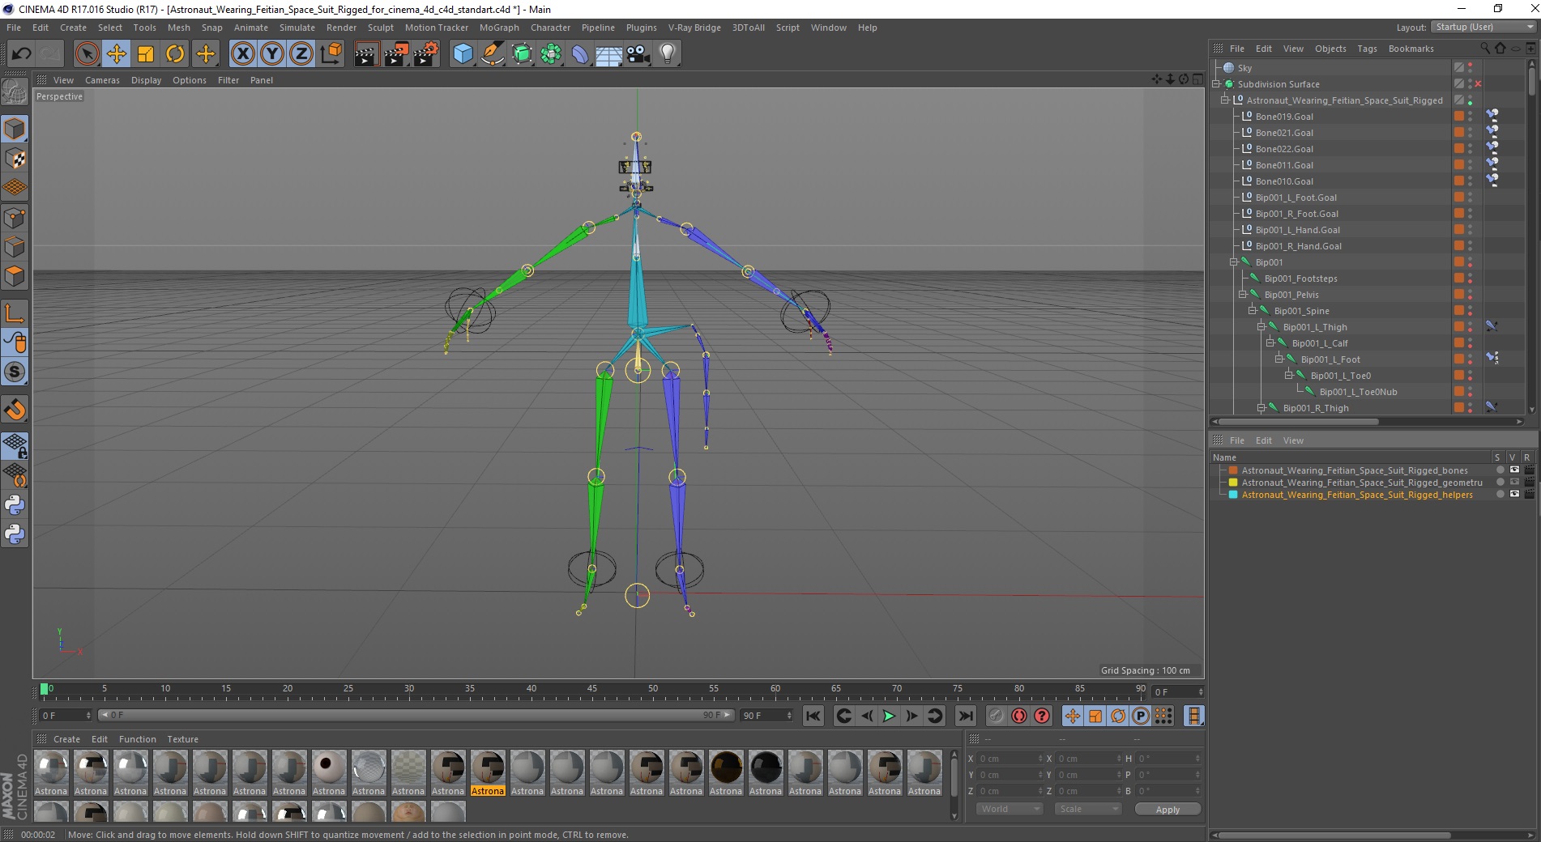Open the Layout Startup dropdown
1541x842 pixels.
coord(1483,27)
